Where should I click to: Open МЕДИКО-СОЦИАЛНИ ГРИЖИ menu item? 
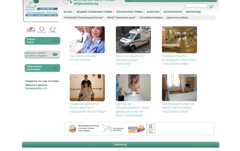coord(94,12)
